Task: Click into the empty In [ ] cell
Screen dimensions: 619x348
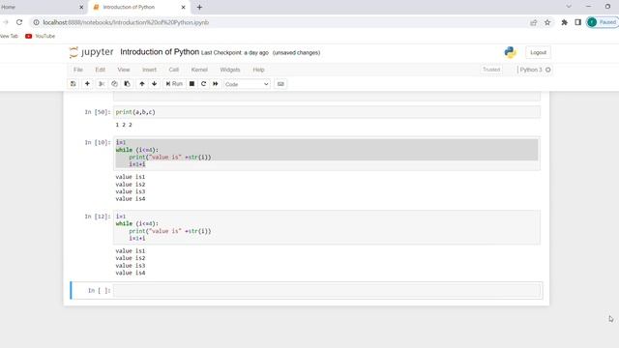Action: [x=327, y=291]
